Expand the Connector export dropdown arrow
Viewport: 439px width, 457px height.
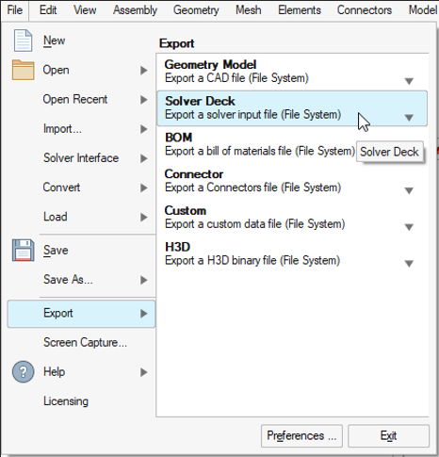(409, 190)
